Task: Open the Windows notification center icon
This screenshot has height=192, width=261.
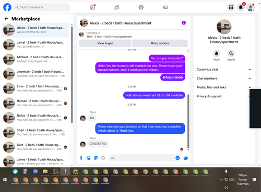Action: coord(254,180)
